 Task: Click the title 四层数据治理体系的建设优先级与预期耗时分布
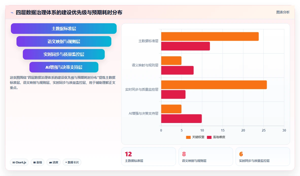coord(69,13)
